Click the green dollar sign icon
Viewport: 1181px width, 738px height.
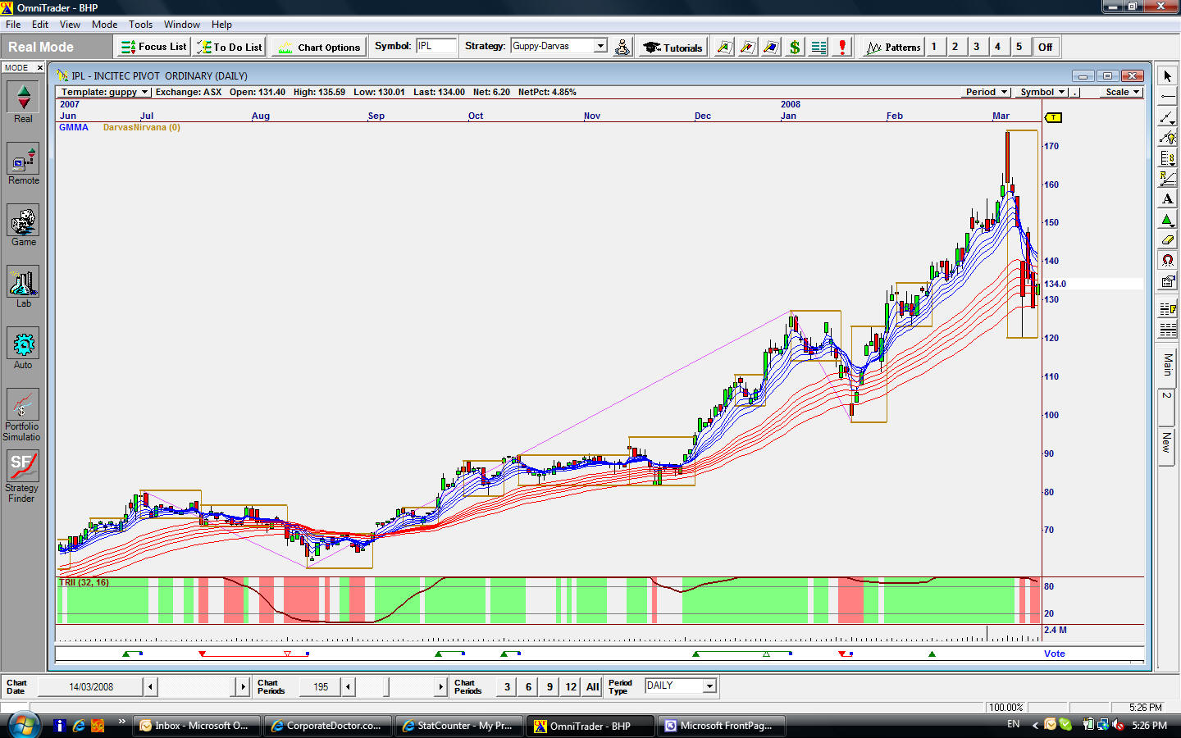[795, 47]
